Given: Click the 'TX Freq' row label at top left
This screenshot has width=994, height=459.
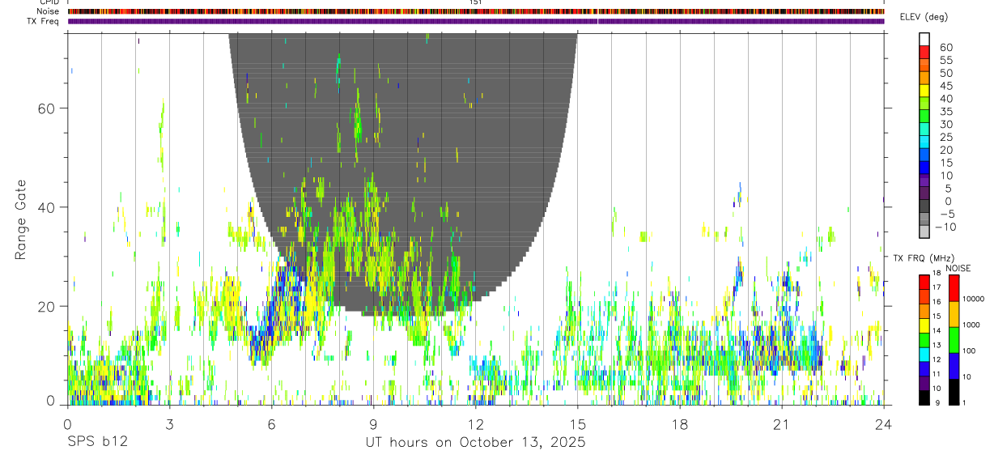Looking at the screenshot, I should point(44,21).
